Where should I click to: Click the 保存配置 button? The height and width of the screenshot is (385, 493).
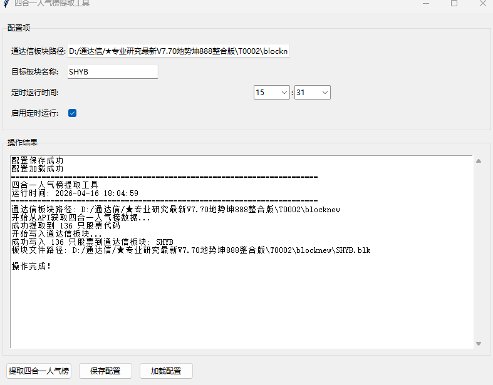105,371
